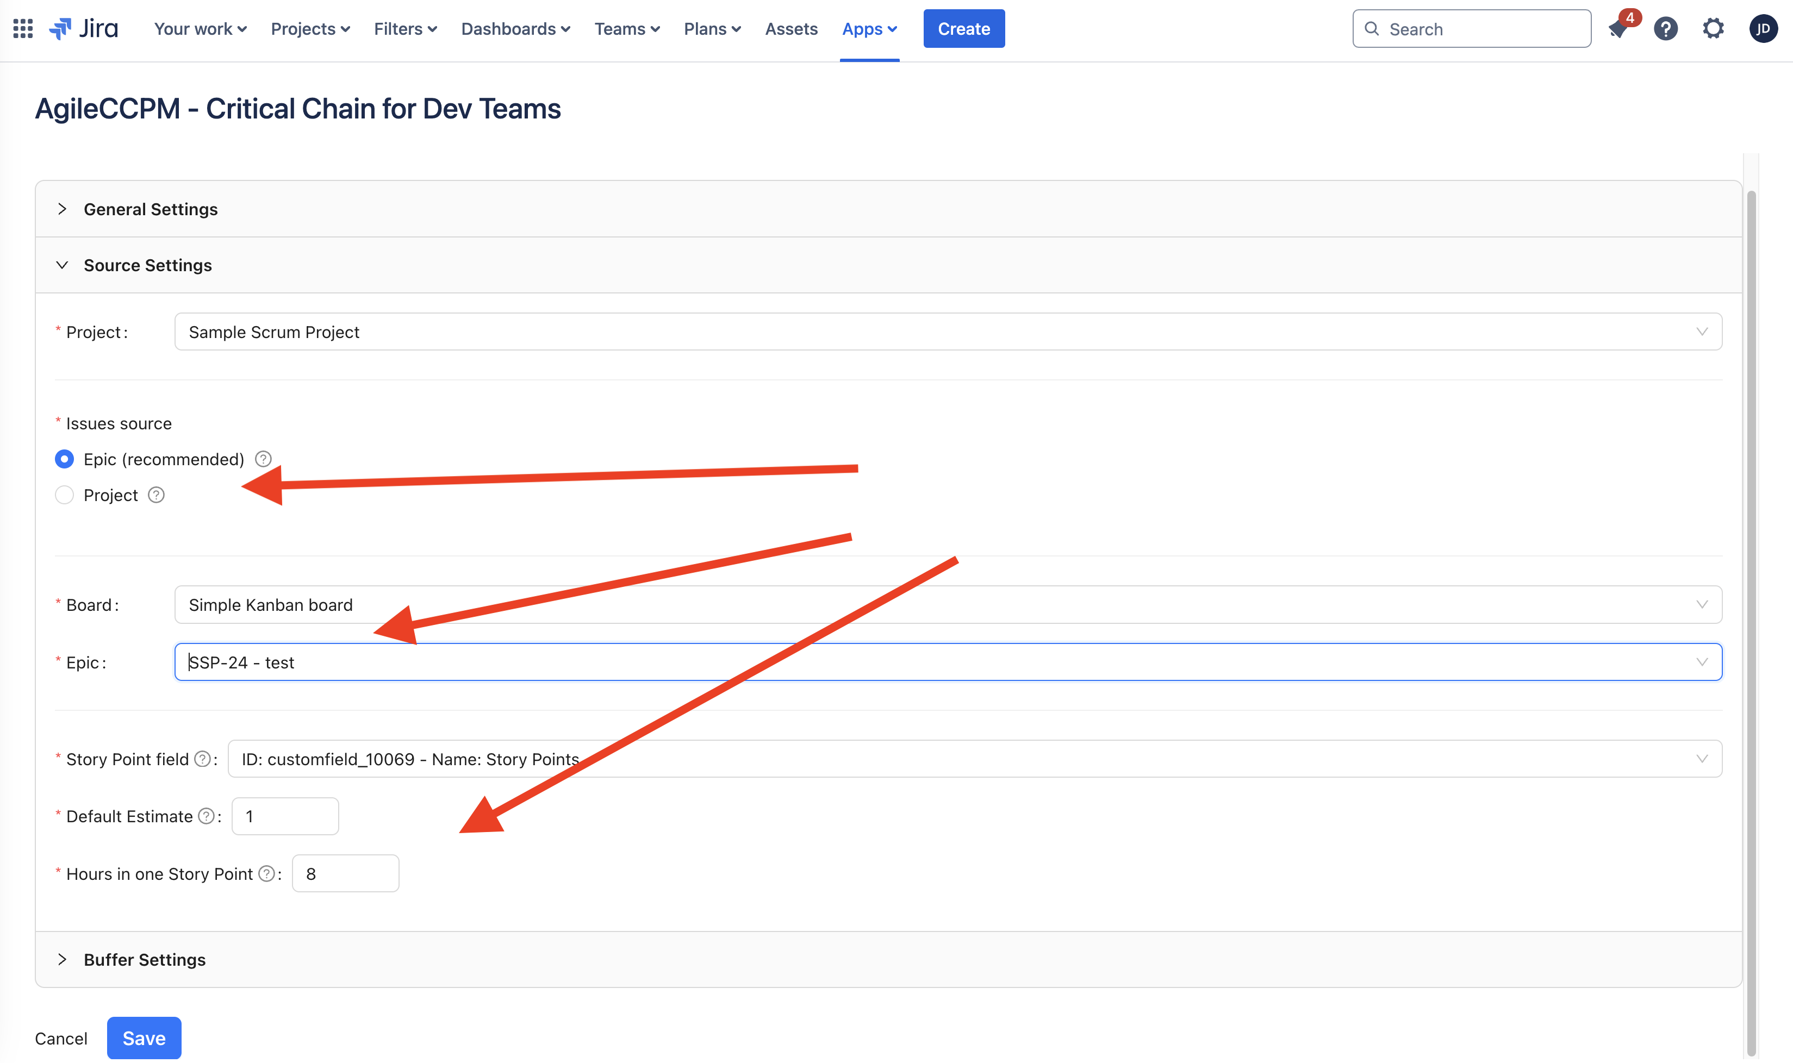Cancel the changes
This screenshot has width=1793, height=1063.
[61, 1039]
